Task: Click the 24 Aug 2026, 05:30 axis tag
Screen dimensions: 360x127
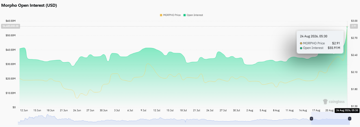Action: (x=347, y=110)
